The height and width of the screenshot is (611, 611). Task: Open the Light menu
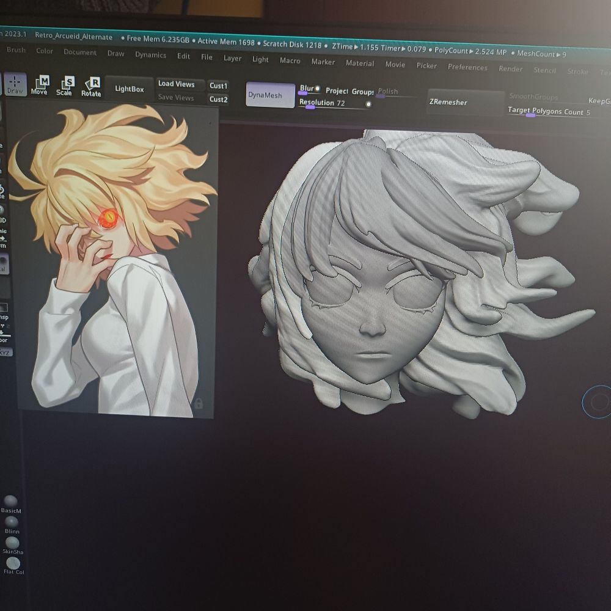click(260, 60)
